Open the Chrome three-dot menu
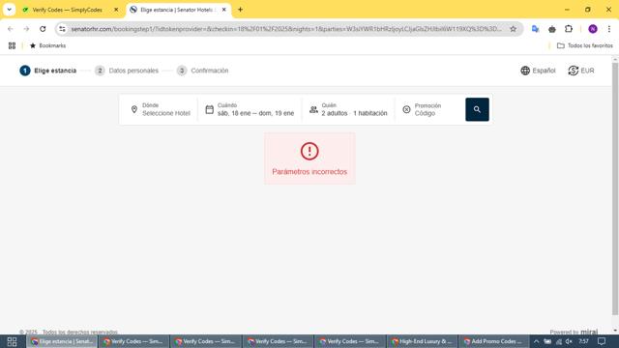619x348 pixels. 609,29
